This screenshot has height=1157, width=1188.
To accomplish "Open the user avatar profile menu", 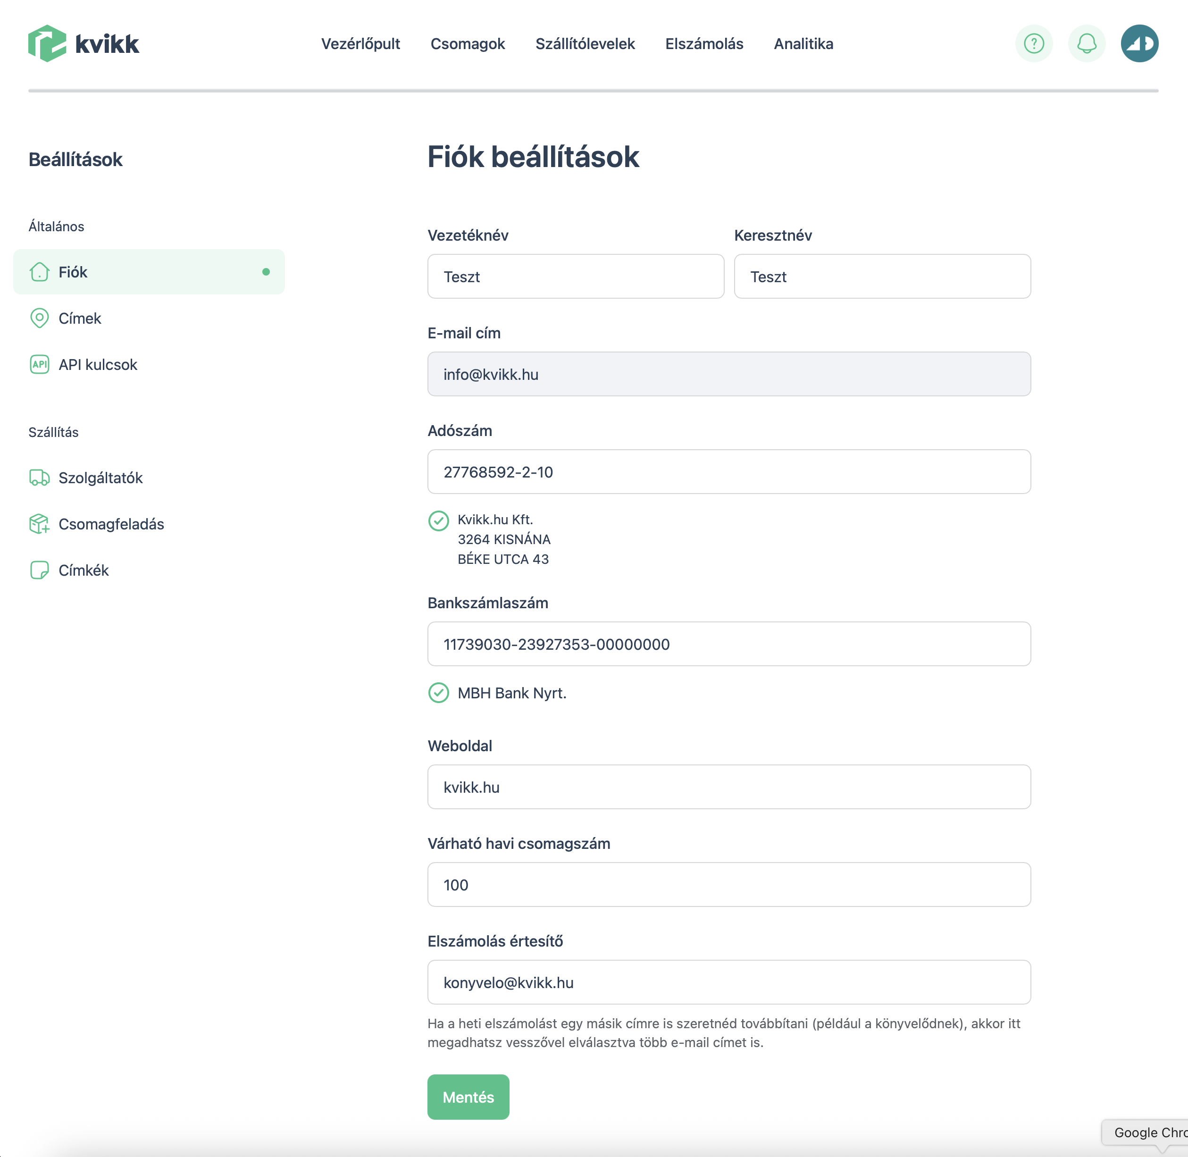I will pyautogui.click(x=1139, y=43).
